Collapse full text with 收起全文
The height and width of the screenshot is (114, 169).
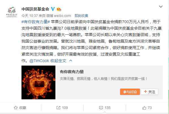(x=58, y=61)
